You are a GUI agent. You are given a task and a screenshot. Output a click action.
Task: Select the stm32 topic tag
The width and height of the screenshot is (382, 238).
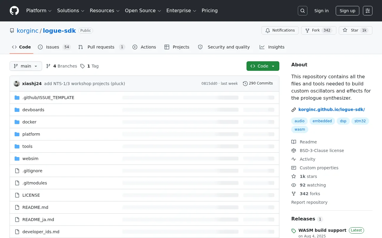360,121
